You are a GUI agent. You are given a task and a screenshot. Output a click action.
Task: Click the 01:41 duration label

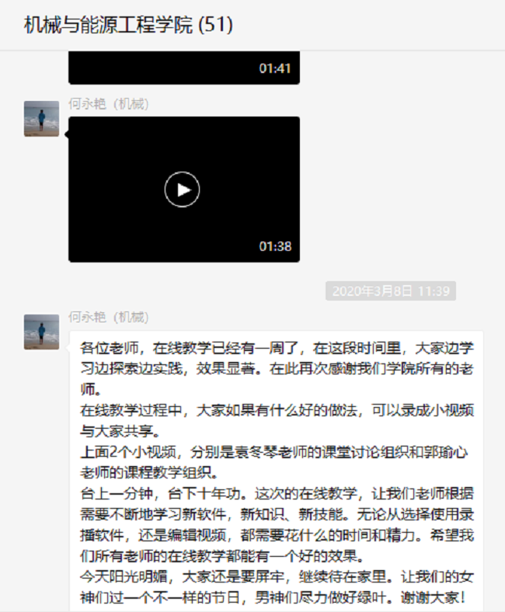pyautogui.click(x=275, y=68)
